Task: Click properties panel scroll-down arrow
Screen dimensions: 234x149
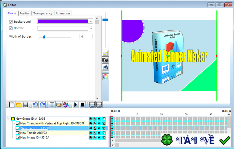Action: (x=97, y=98)
